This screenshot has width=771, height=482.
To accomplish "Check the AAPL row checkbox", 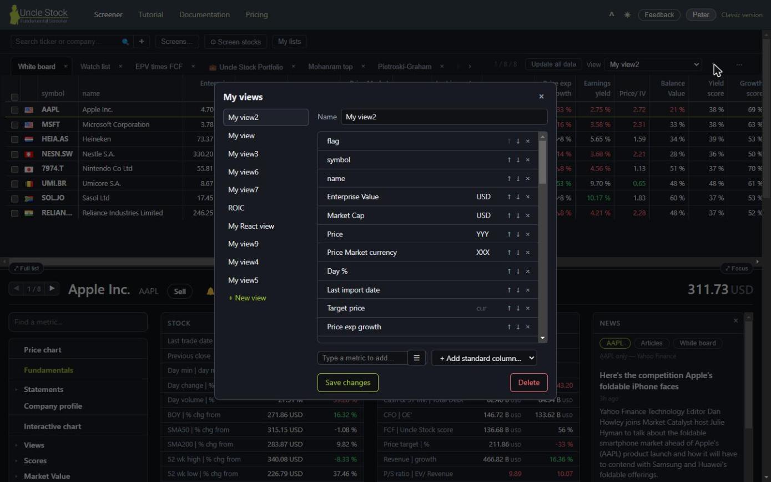I will [15, 110].
